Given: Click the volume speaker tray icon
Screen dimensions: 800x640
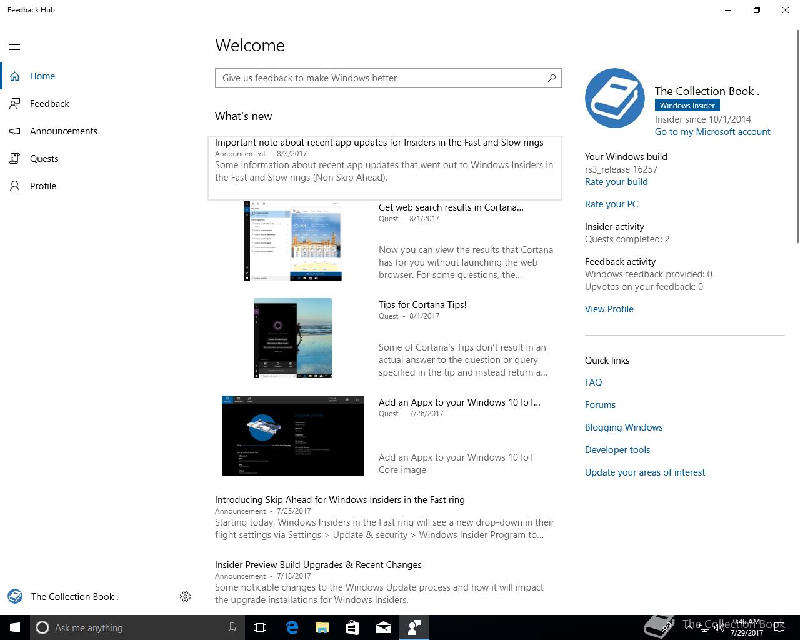Looking at the screenshot, I should (x=719, y=627).
